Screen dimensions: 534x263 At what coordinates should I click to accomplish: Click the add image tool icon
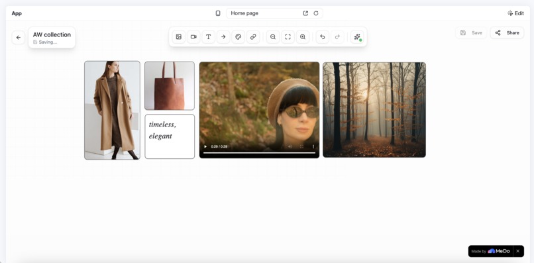[x=178, y=37]
